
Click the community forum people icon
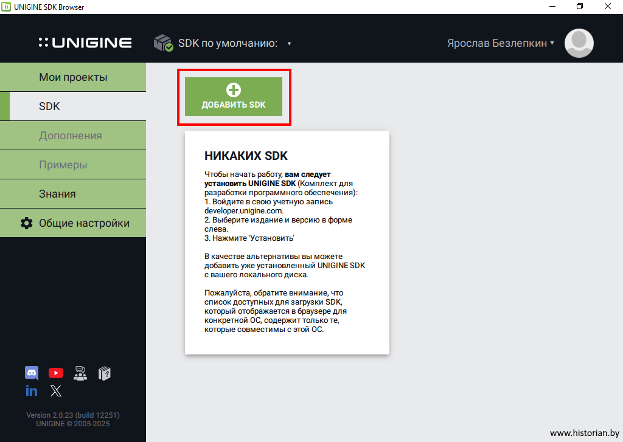click(x=80, y=373)
